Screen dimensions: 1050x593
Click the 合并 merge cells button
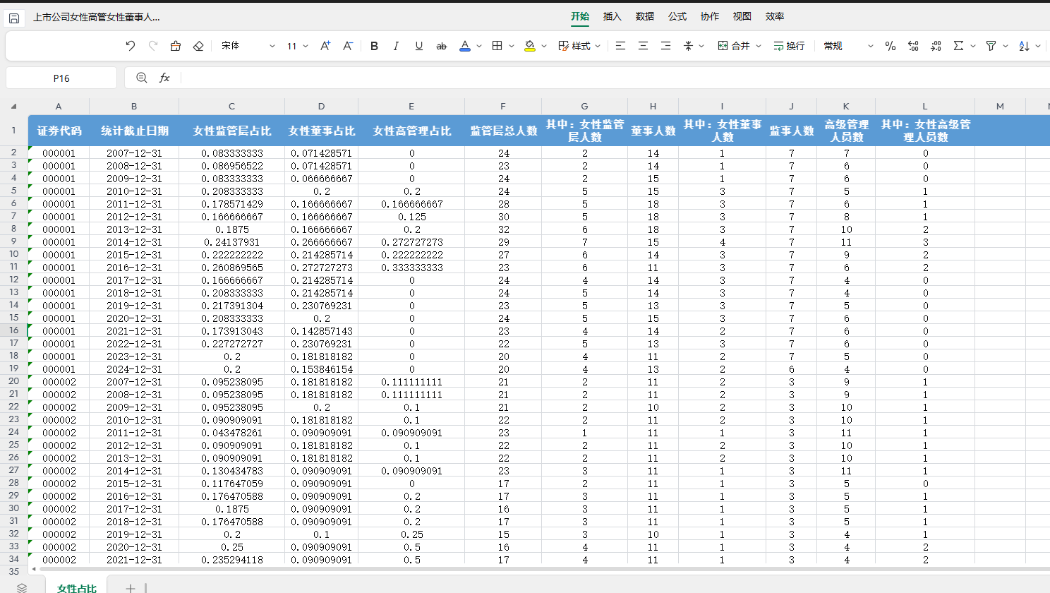[734, 46]
